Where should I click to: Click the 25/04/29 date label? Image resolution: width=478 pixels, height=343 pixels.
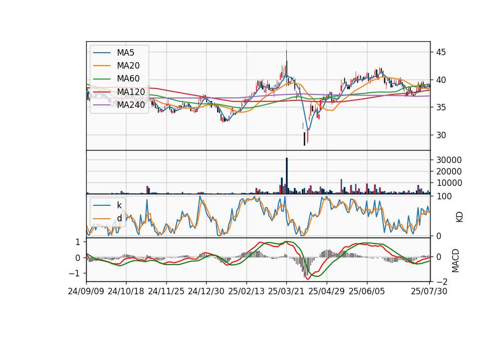pyautogui.click(x=327, y=291)
